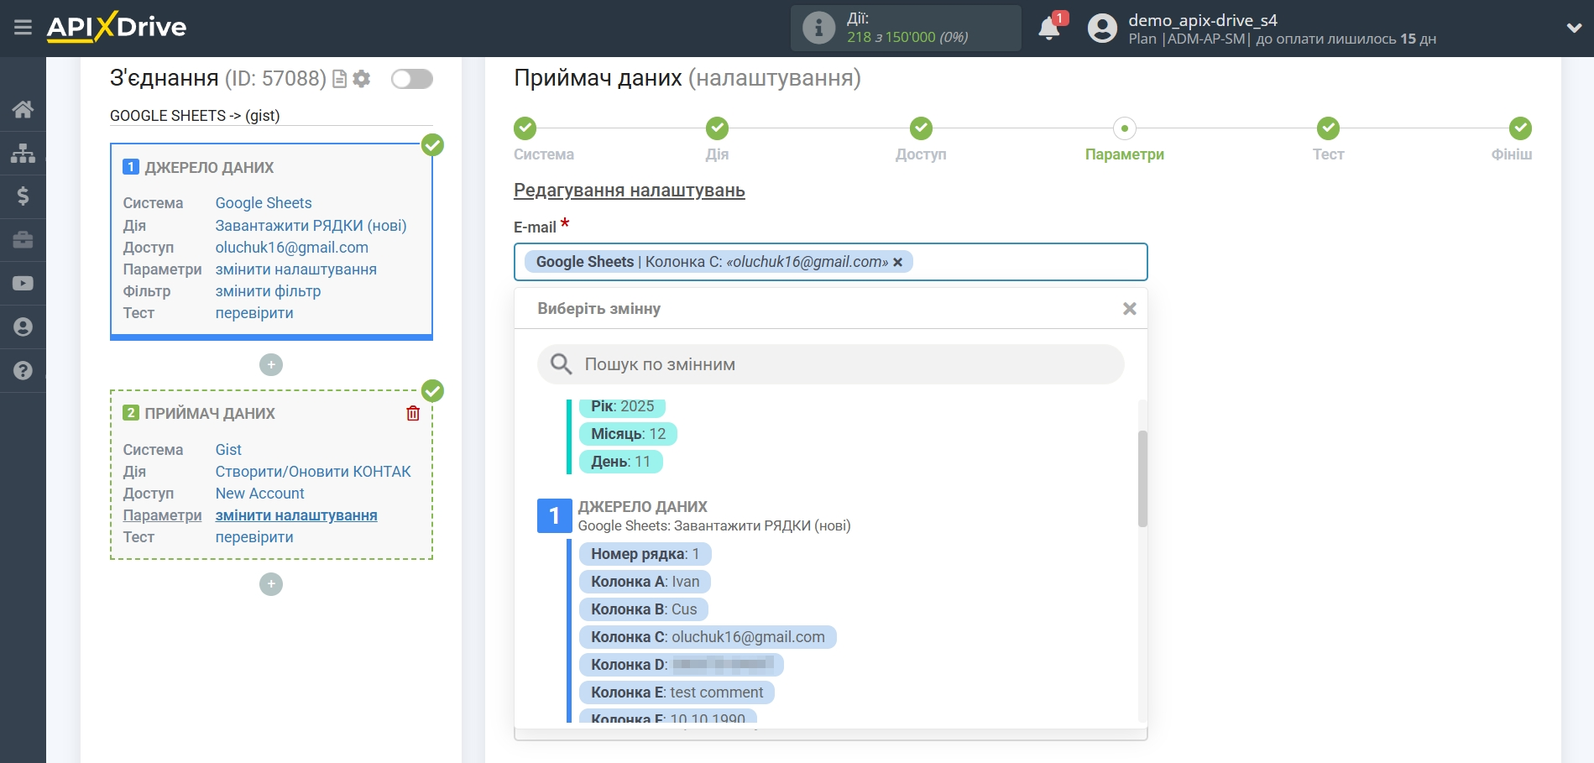Screen dimensions: 1594x763
Task: Select the Колонка E: test comment variable
Action: click(677, 692)
